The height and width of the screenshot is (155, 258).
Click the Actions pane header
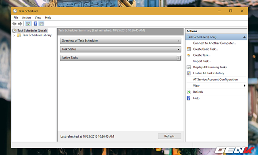click(x=216, y=31)
